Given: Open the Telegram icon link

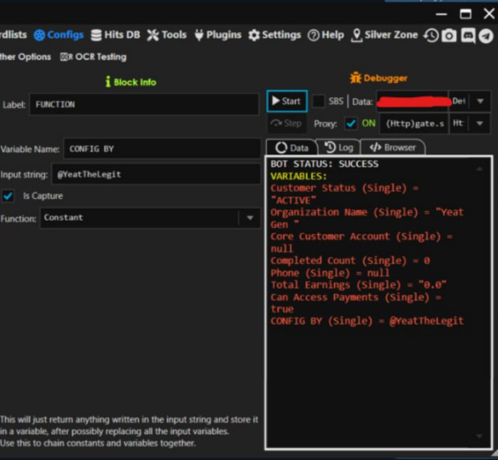Looking at the screenshot, I should [x=486, y=35].
